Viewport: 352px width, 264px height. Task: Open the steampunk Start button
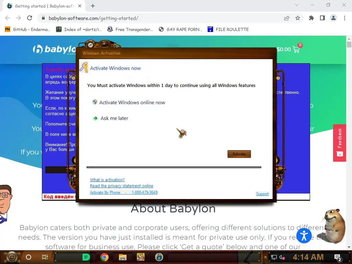point(12,257)
